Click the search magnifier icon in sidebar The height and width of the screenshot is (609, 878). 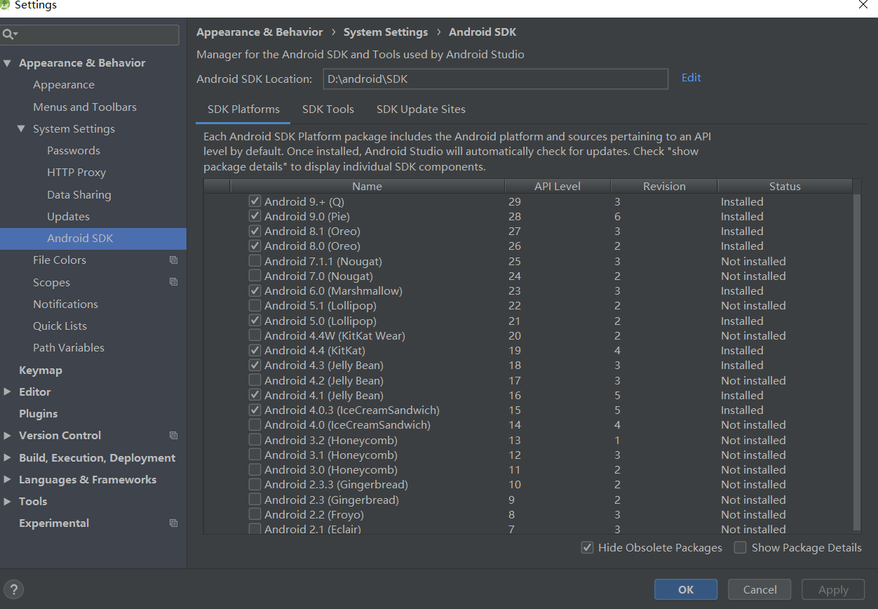(x=8, y=34)
